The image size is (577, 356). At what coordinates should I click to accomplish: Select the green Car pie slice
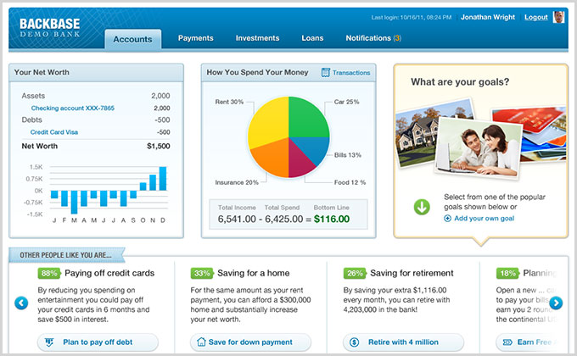click(307, 118)
